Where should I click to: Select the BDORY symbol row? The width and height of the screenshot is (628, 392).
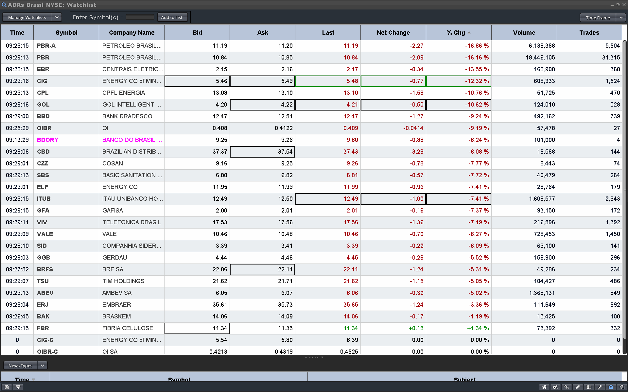48,140
